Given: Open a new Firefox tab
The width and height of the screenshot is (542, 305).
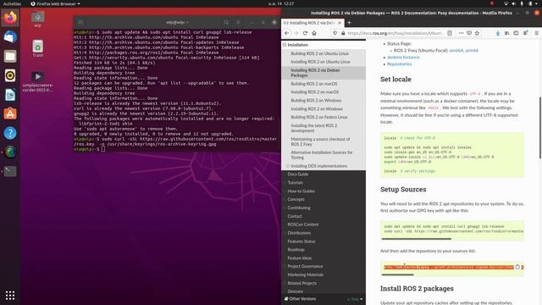Looking at the screenshot, I should click(349, 23).
